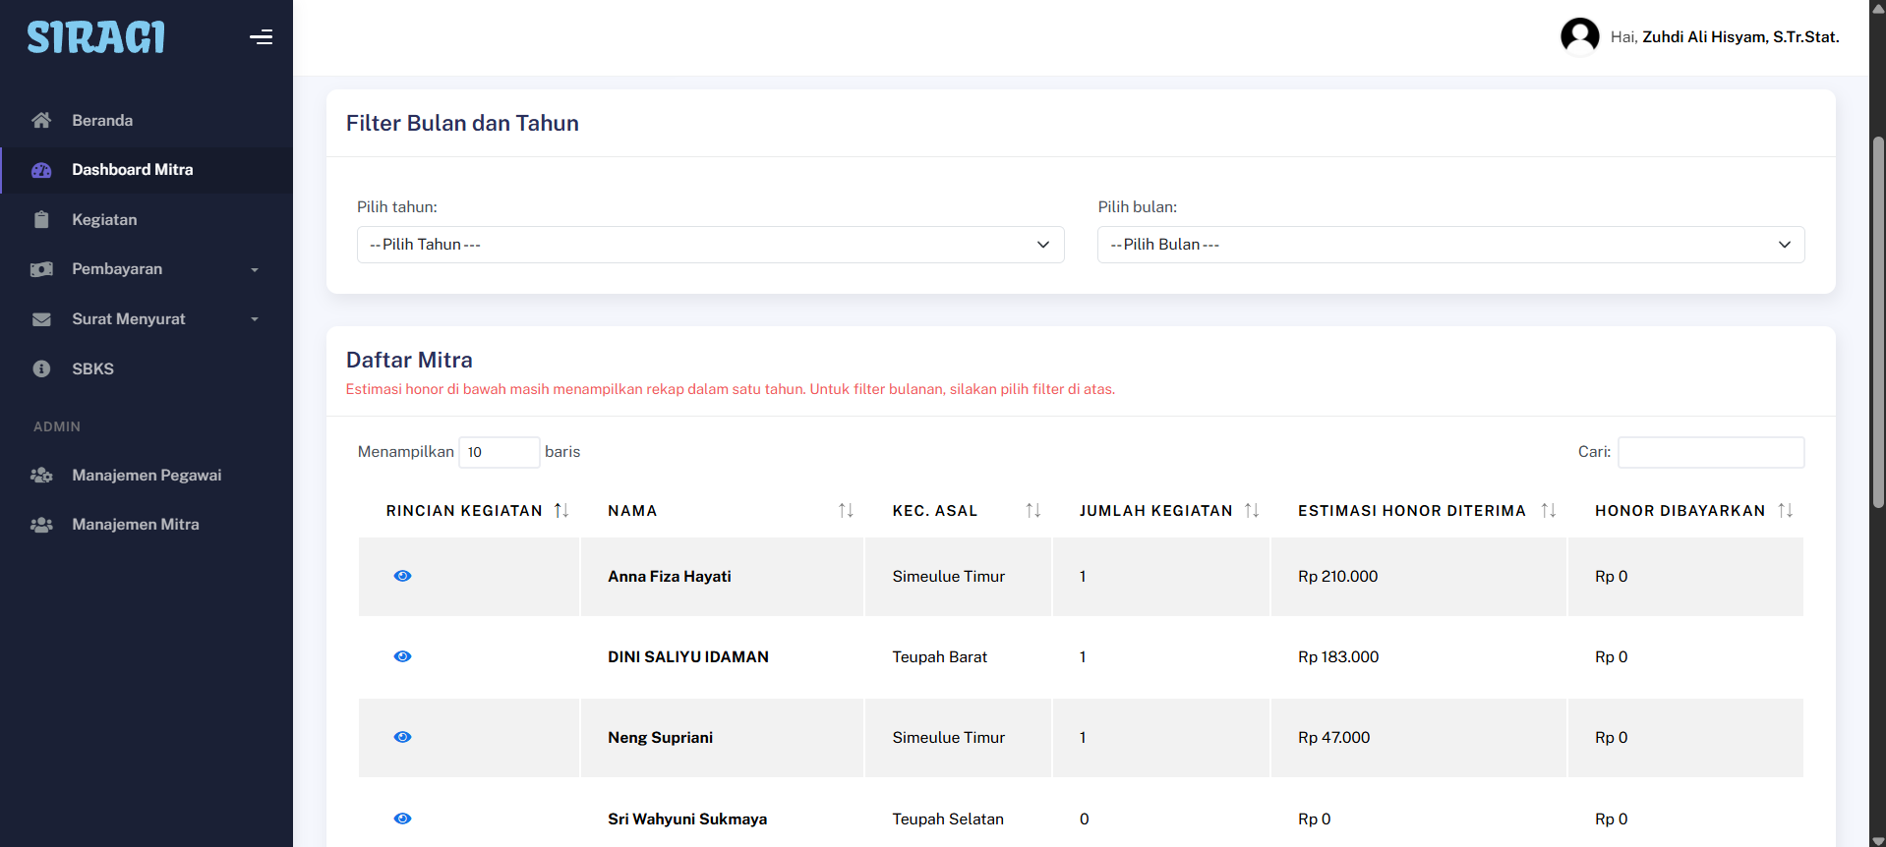Click user name Zuhdi Ali Hisyam

[1739, 37]
